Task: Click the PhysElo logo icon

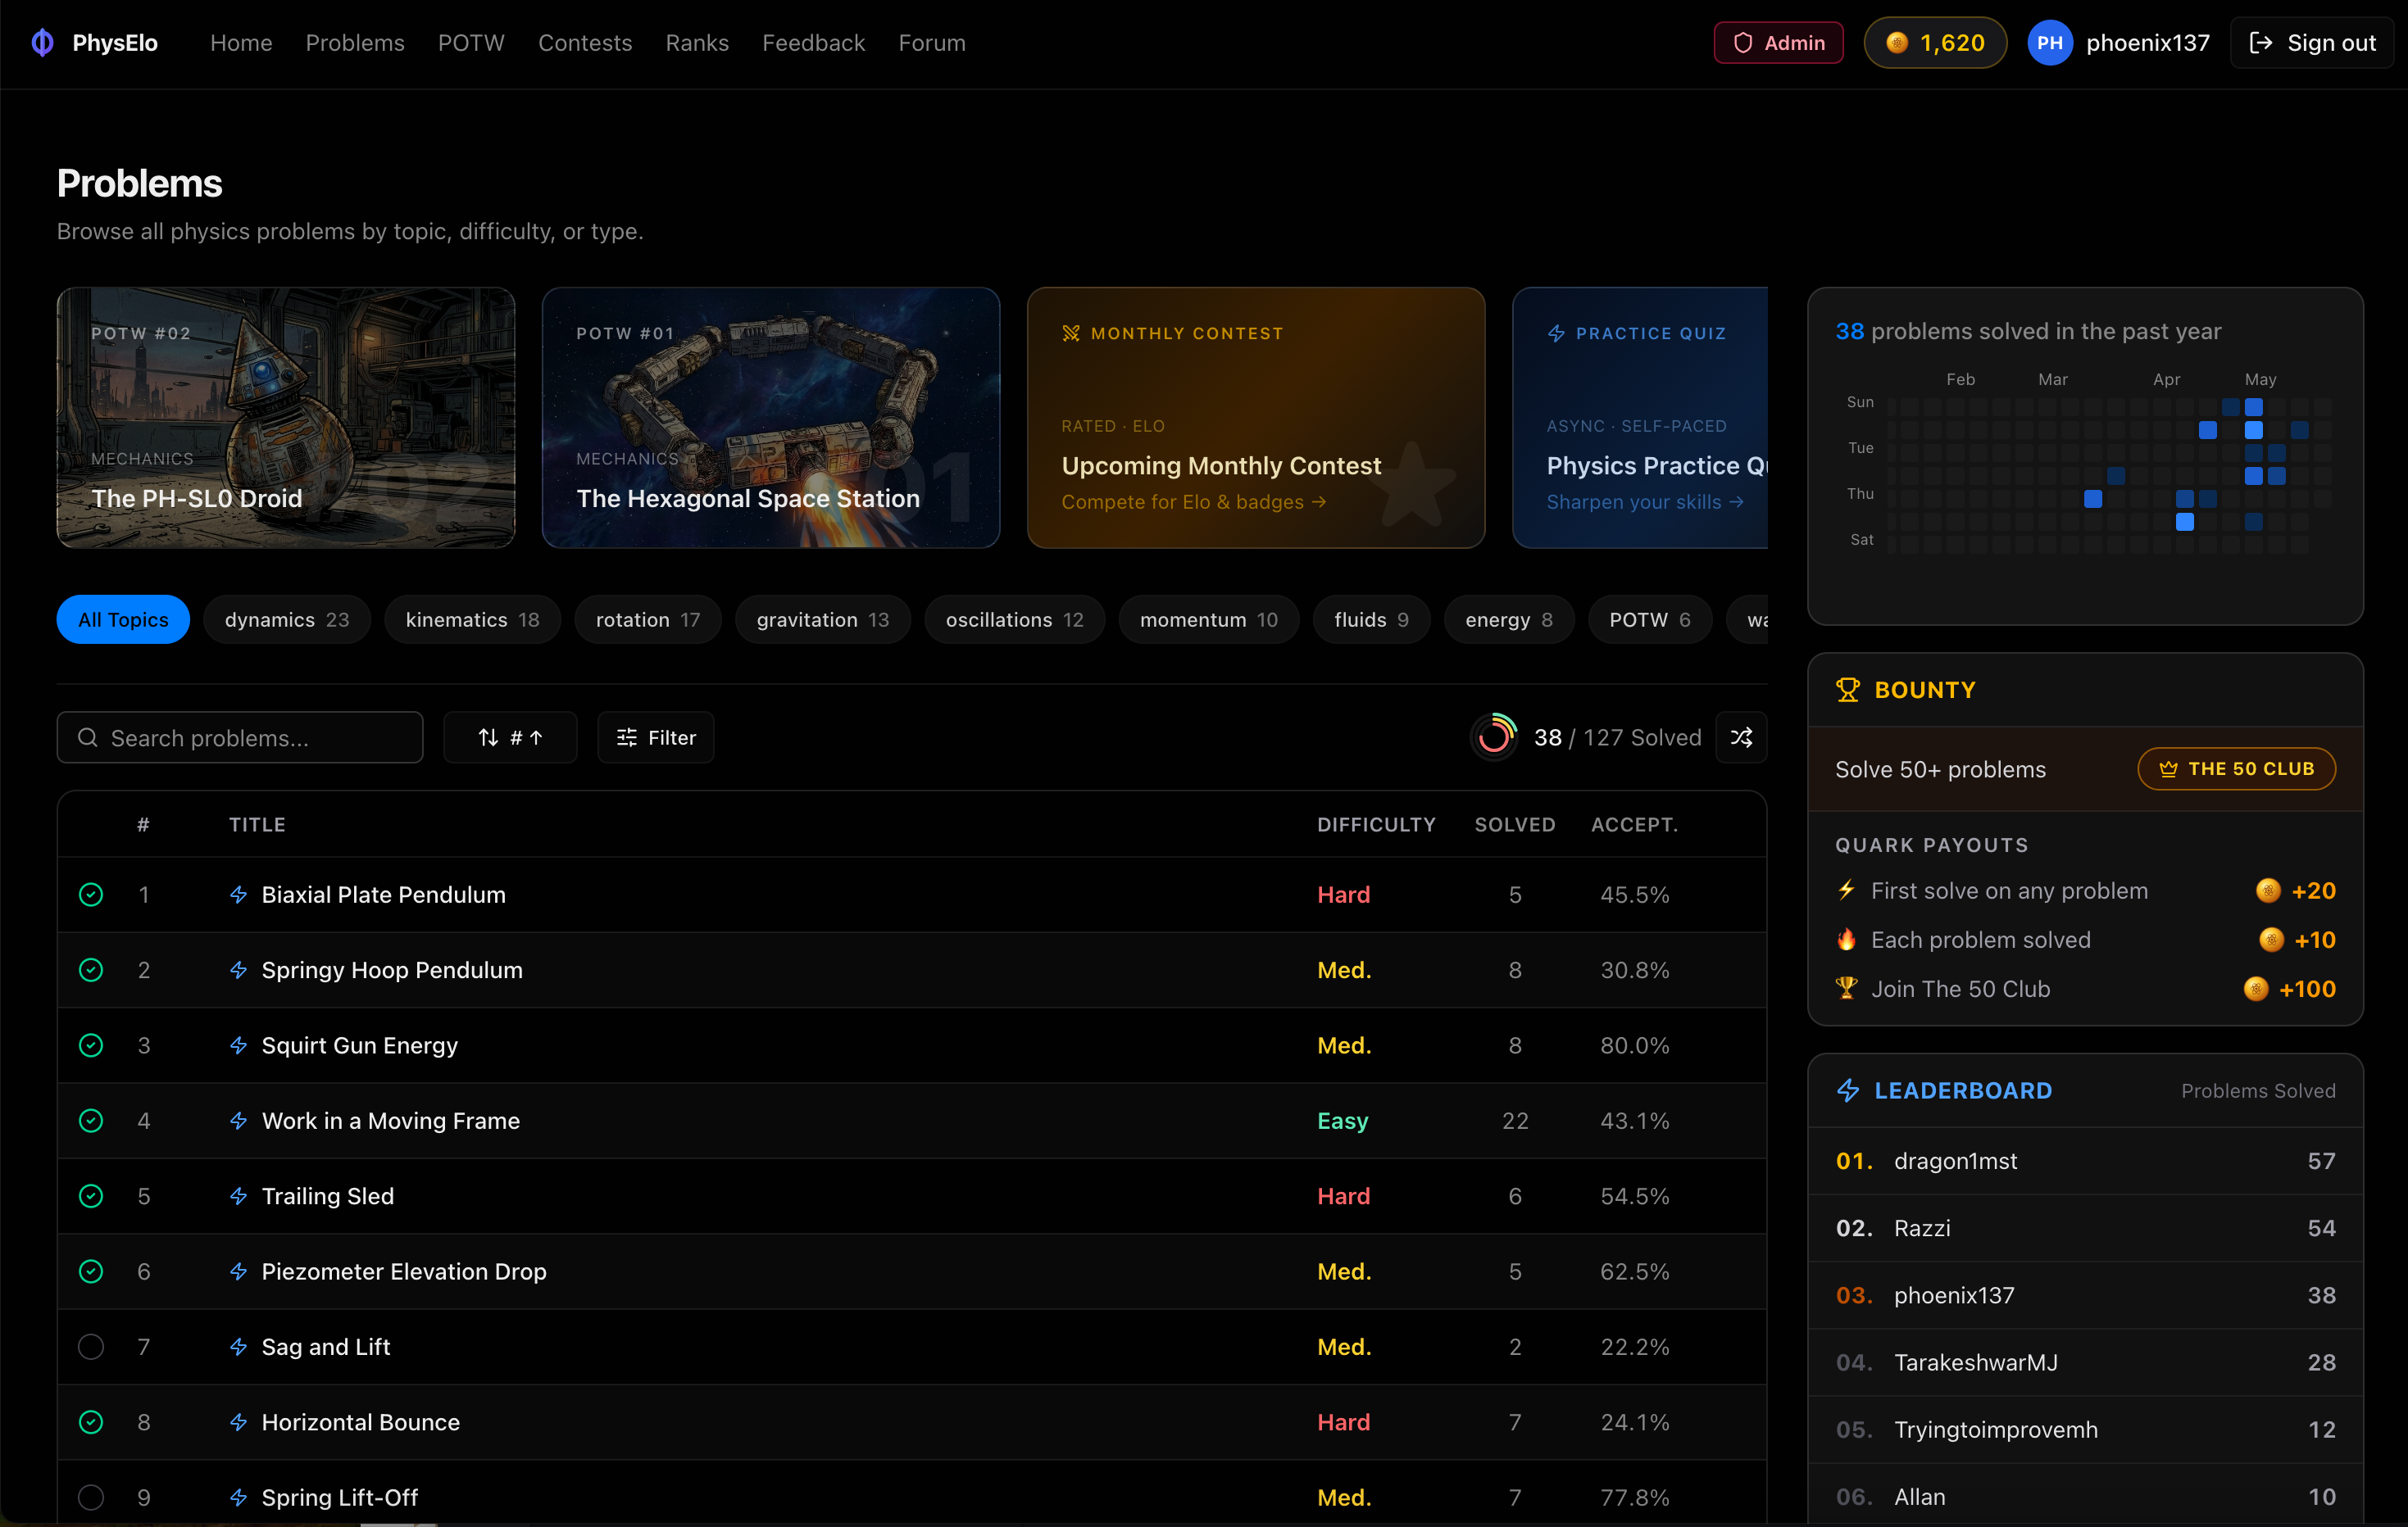Action: coord(42,43)
